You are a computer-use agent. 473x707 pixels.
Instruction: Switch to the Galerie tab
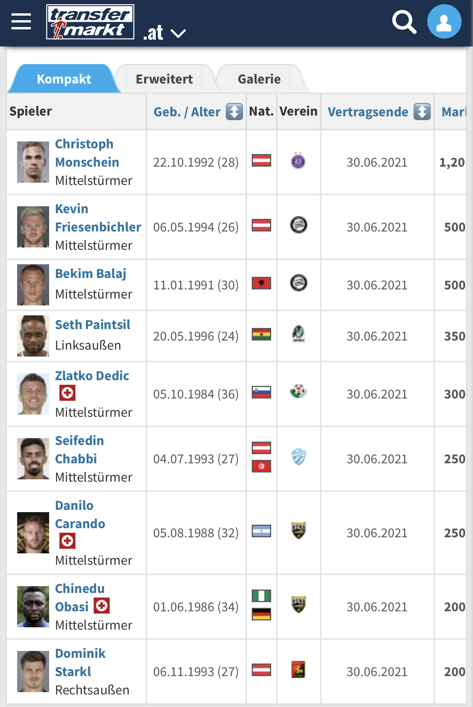point(259,79)
